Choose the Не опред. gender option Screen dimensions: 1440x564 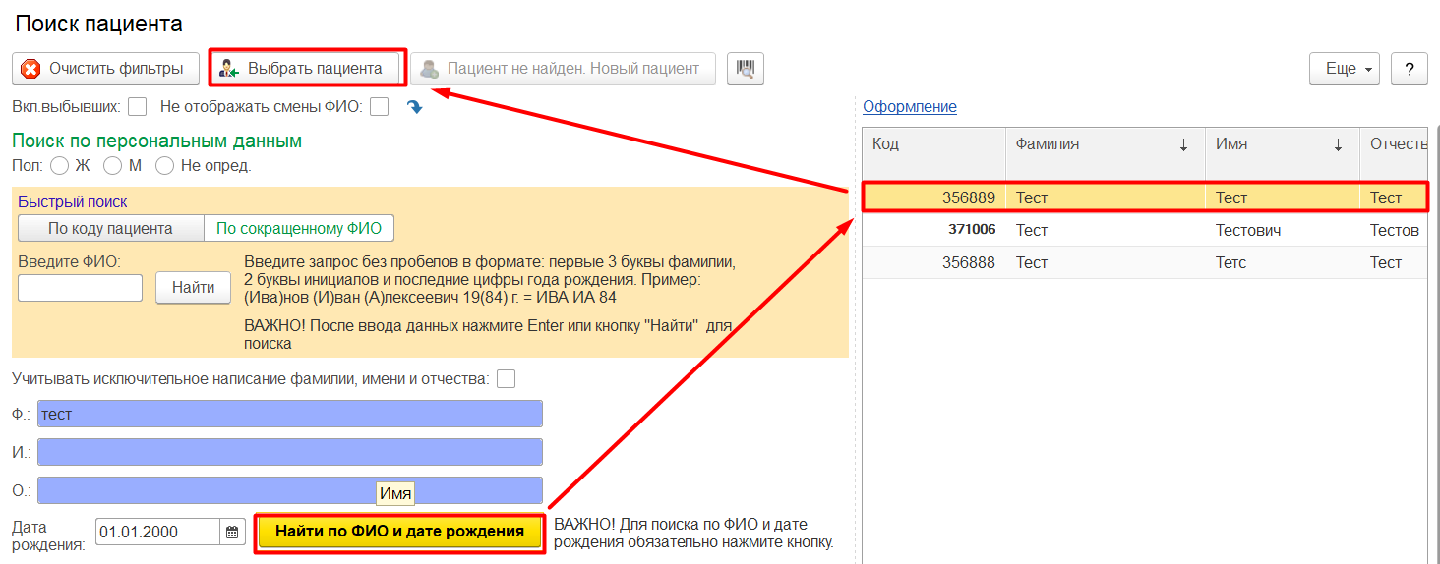[164, 166]
